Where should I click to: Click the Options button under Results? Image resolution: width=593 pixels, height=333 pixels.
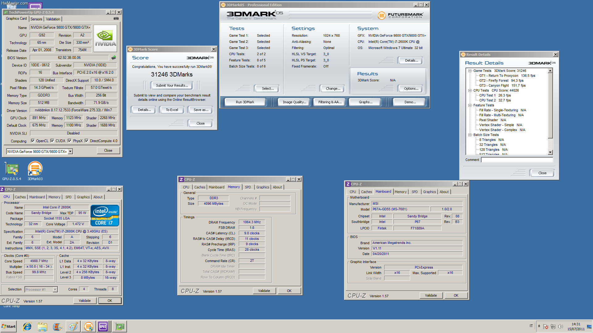(411, 88)
